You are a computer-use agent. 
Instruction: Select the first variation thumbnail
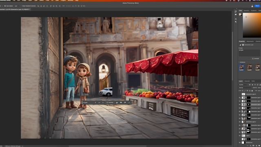point(242,67)
